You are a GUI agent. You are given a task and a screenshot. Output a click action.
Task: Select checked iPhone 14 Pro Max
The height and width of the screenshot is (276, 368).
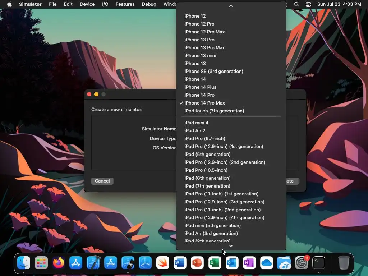[x=231, y=103]
